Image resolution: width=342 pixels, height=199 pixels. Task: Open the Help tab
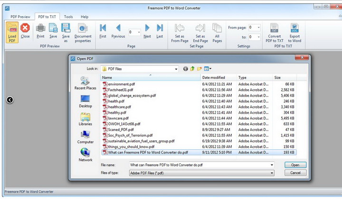click(85, 17)
